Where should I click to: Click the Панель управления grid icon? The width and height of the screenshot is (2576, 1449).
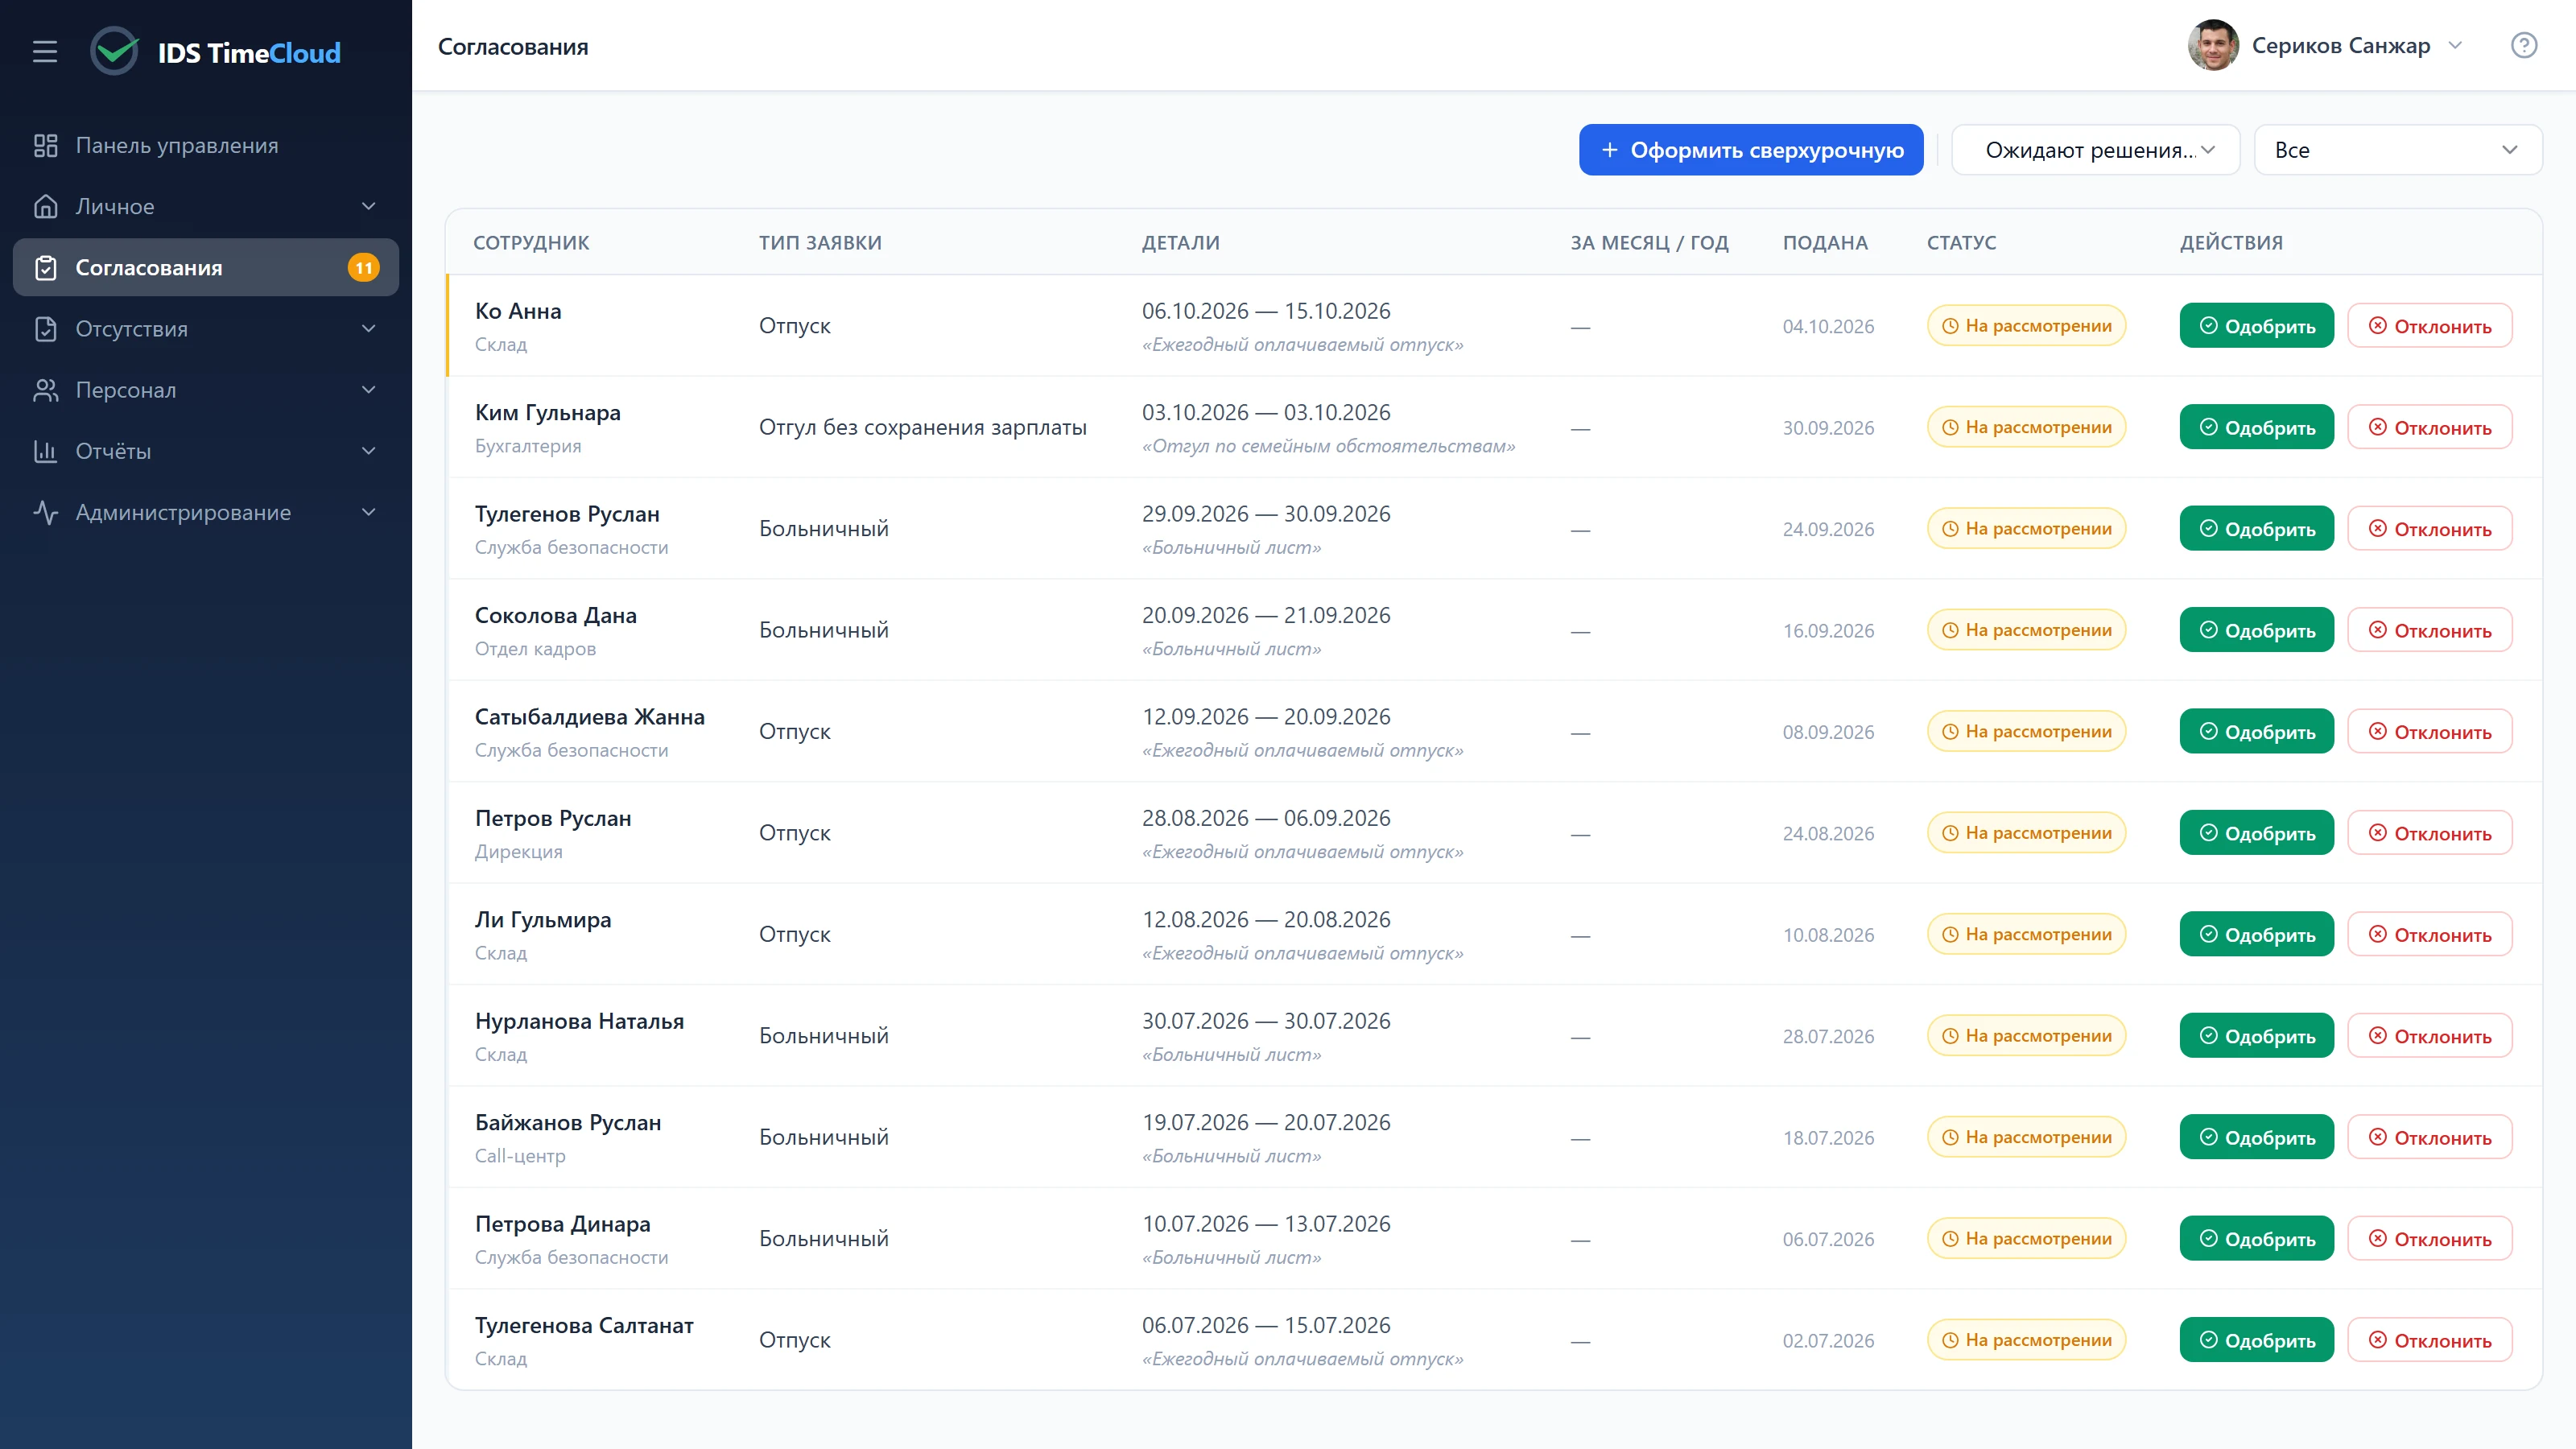pos(46,146)
